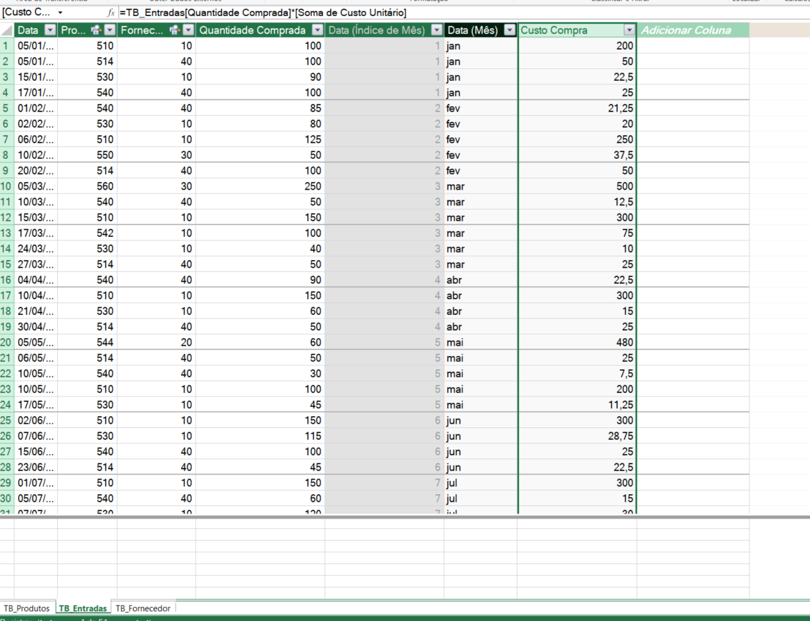Click product cell 550 in row 8

[87, 155]
